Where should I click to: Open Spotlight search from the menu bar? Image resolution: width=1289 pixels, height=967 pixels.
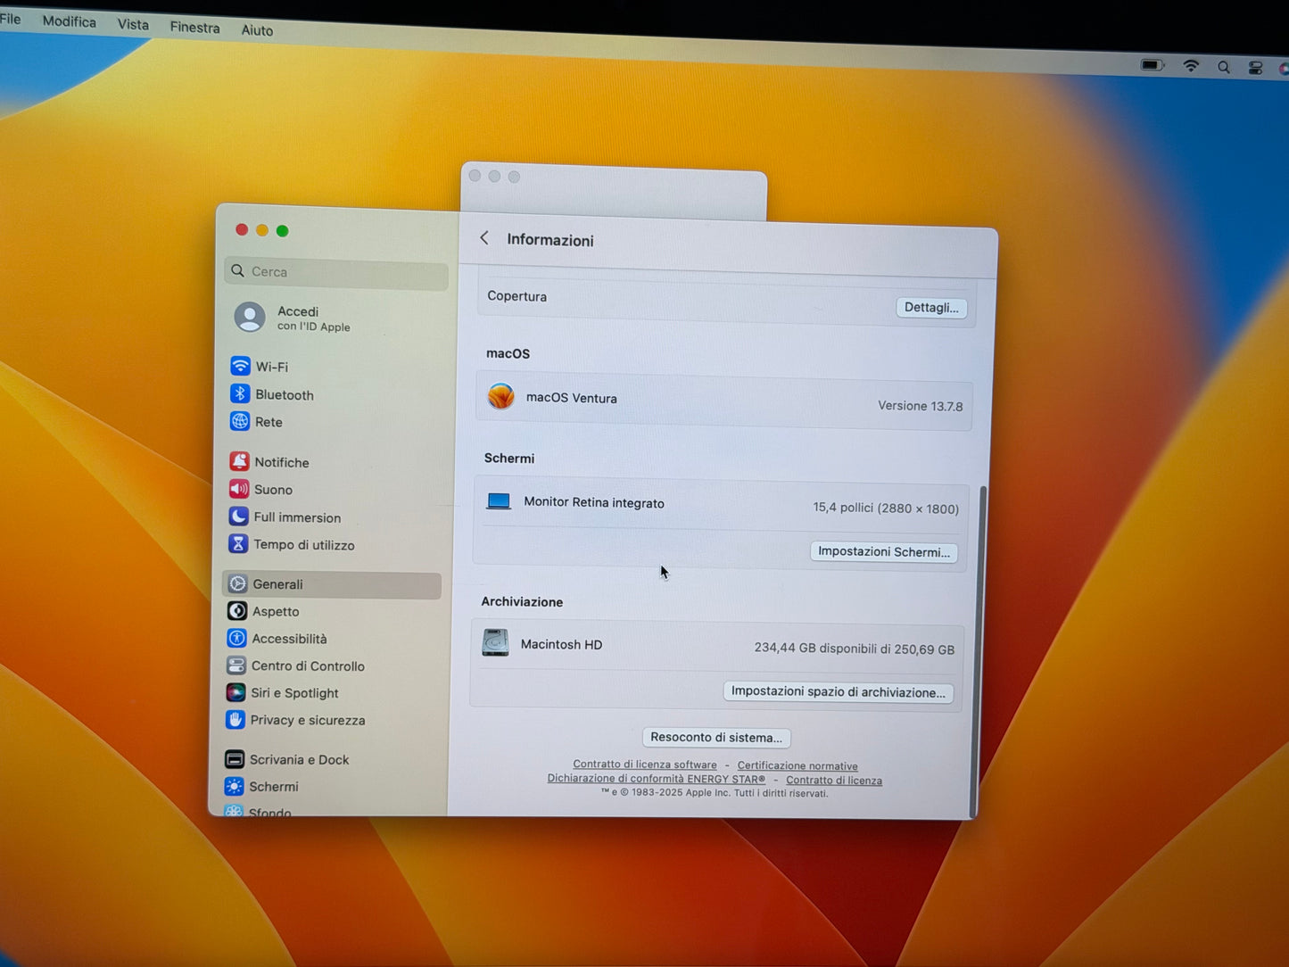pos(1224,67)
